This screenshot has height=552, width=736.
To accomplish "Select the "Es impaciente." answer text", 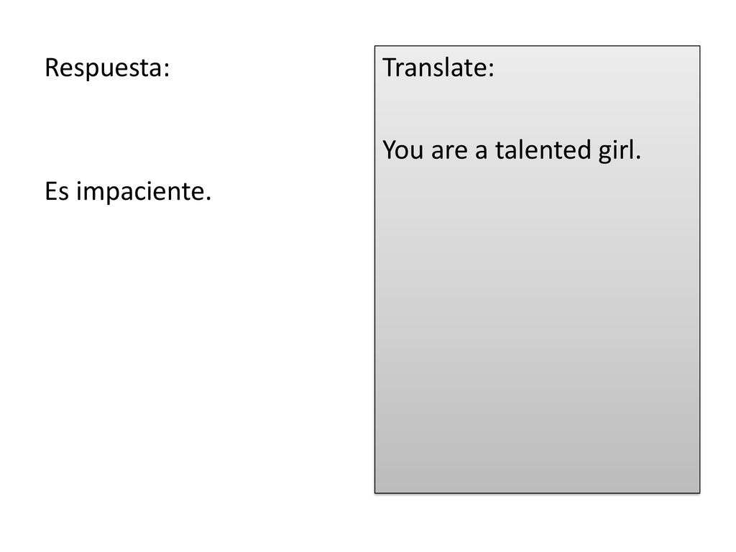I will pos(128,191).
